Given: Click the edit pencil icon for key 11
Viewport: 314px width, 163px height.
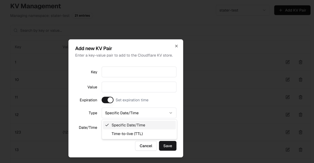Looking at the screenshot, I should (x=287, y=97).
